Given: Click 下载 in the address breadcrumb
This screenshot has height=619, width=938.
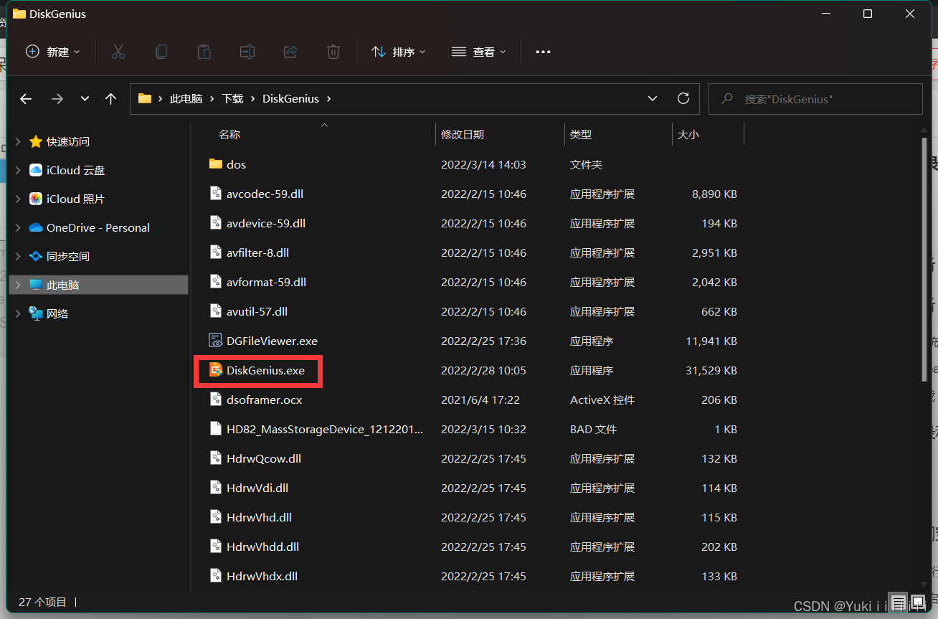Looking at the screenshot, I should [x=232, y=99].
